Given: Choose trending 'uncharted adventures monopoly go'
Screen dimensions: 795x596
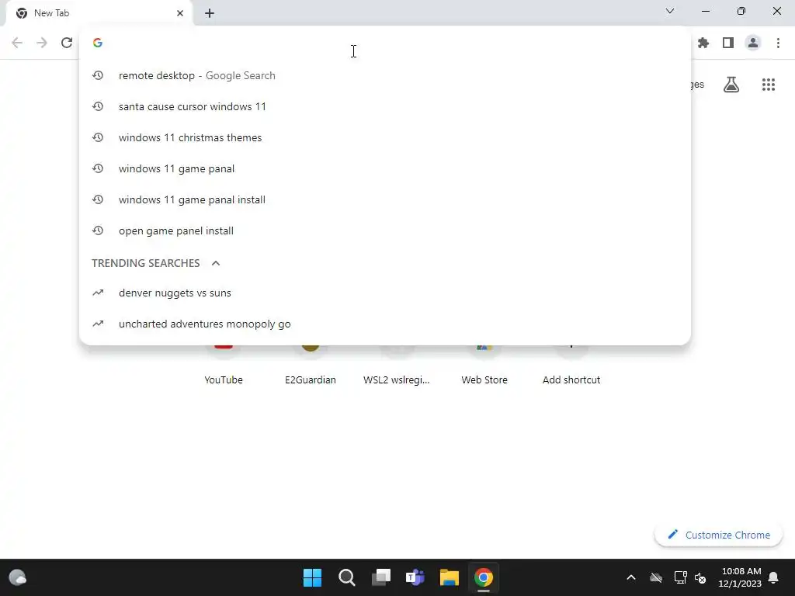Looking at the screenshot, I should point(385,324).
